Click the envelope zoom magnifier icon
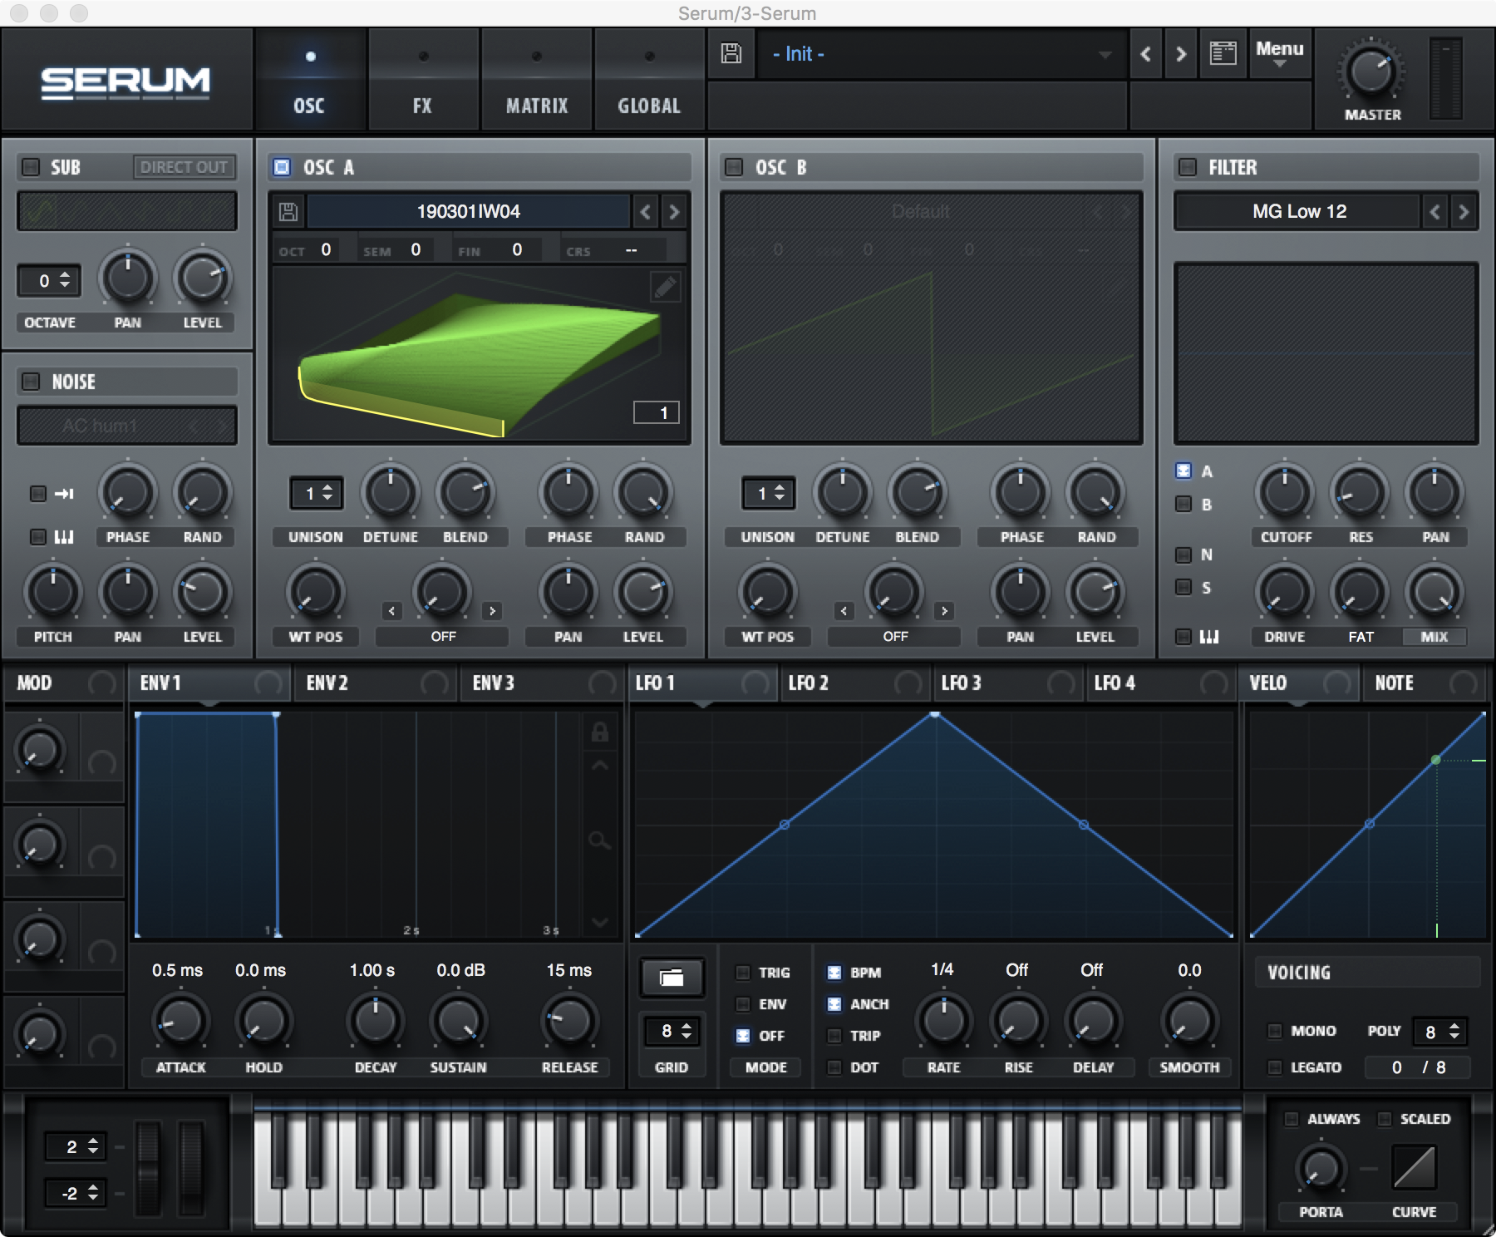The image size is (1496, 1237). click(x=599, y=840)
